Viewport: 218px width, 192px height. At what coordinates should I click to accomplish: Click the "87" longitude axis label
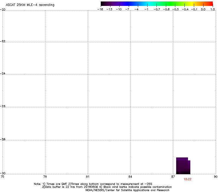[x=173, y=177]
